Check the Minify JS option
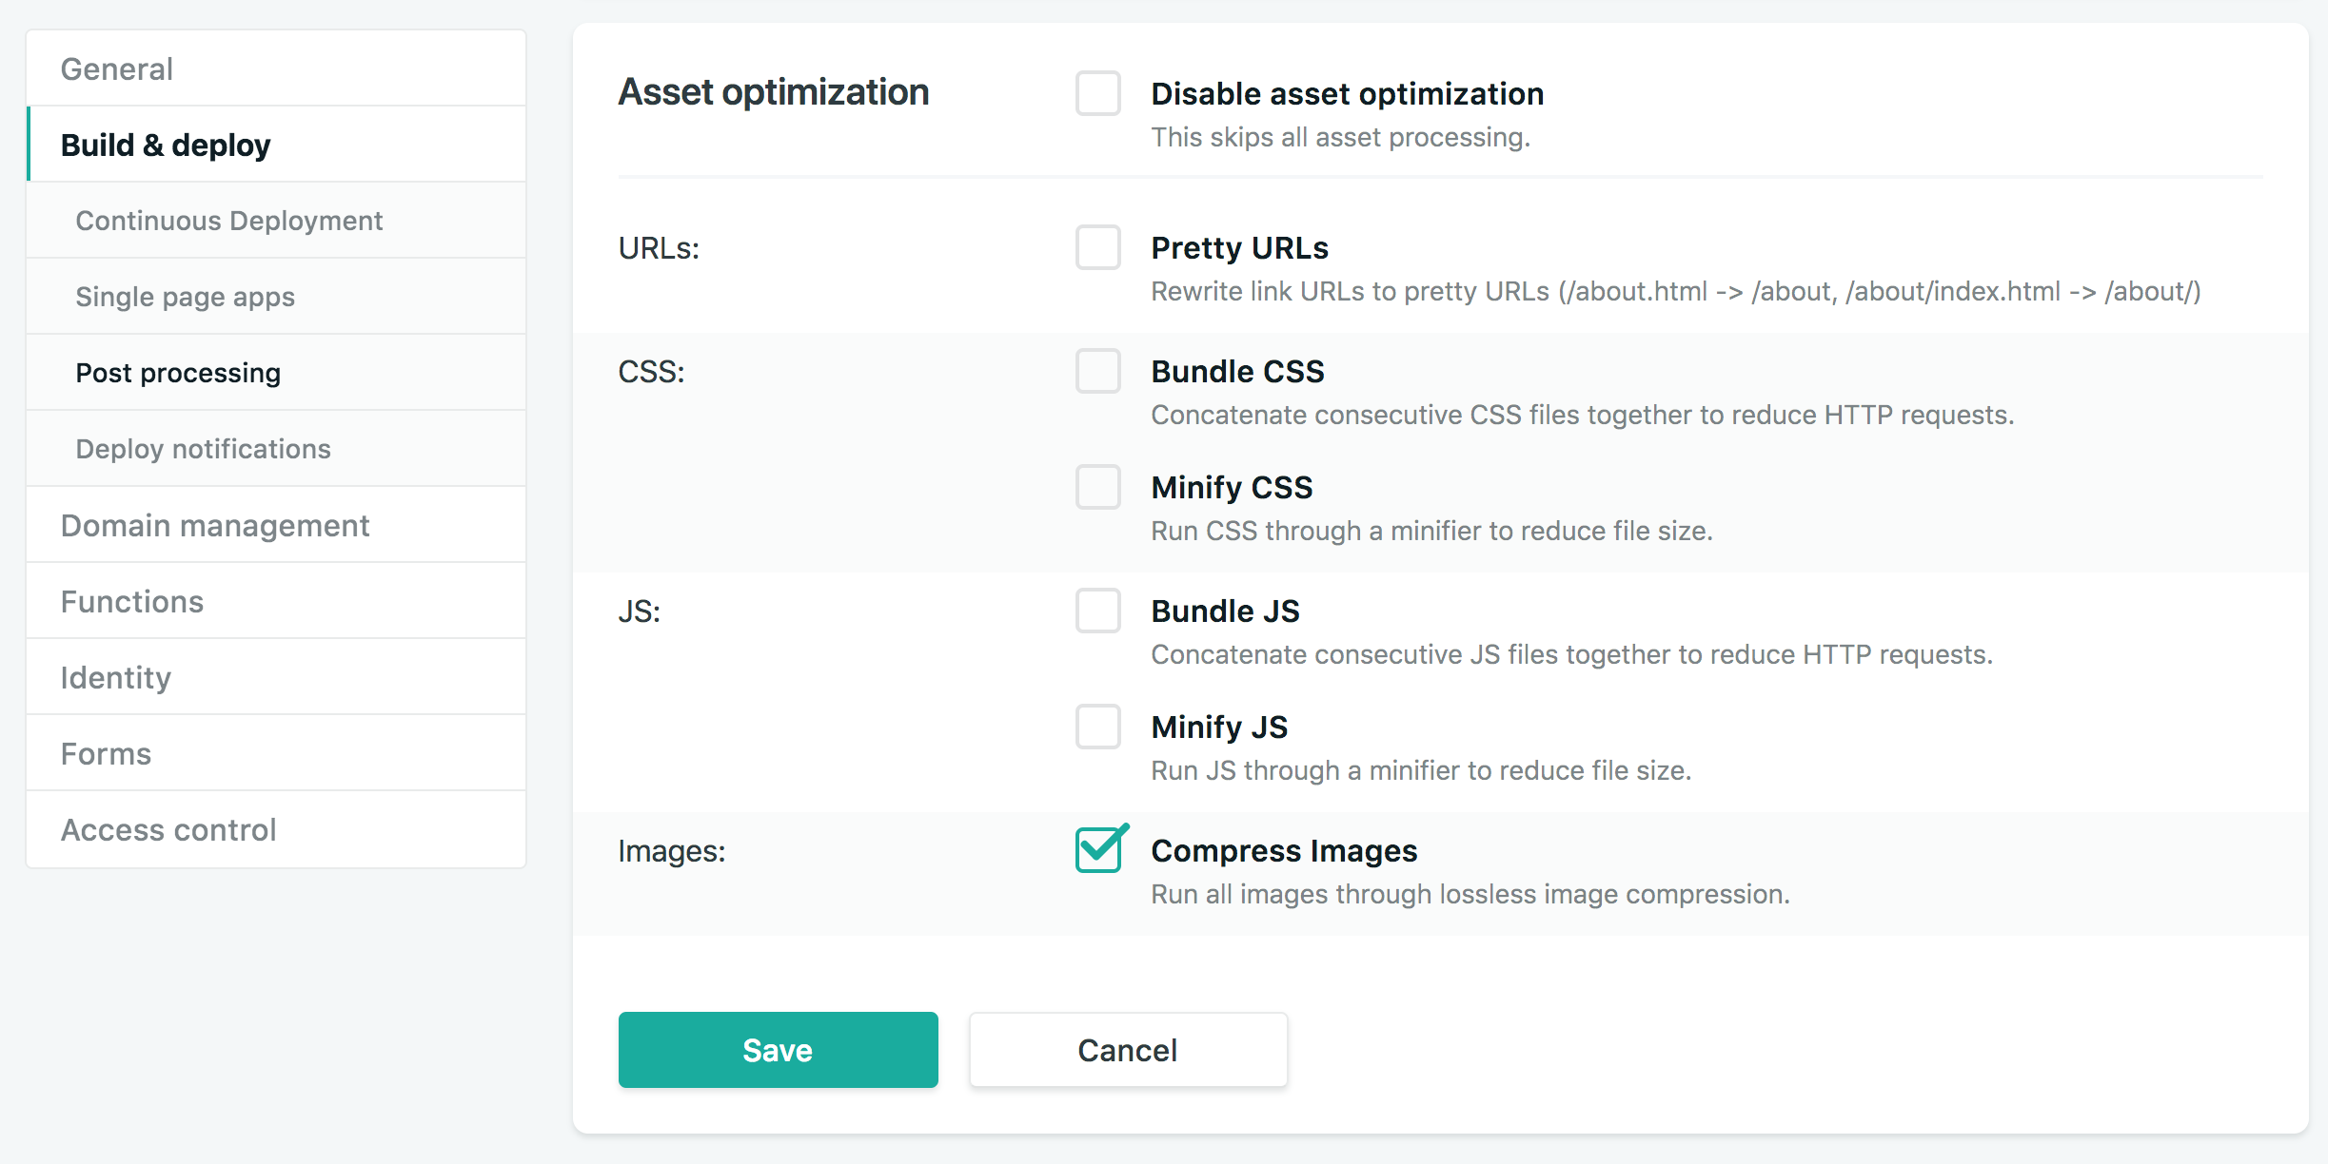2328x1164 pixels. coord(1097,727)
